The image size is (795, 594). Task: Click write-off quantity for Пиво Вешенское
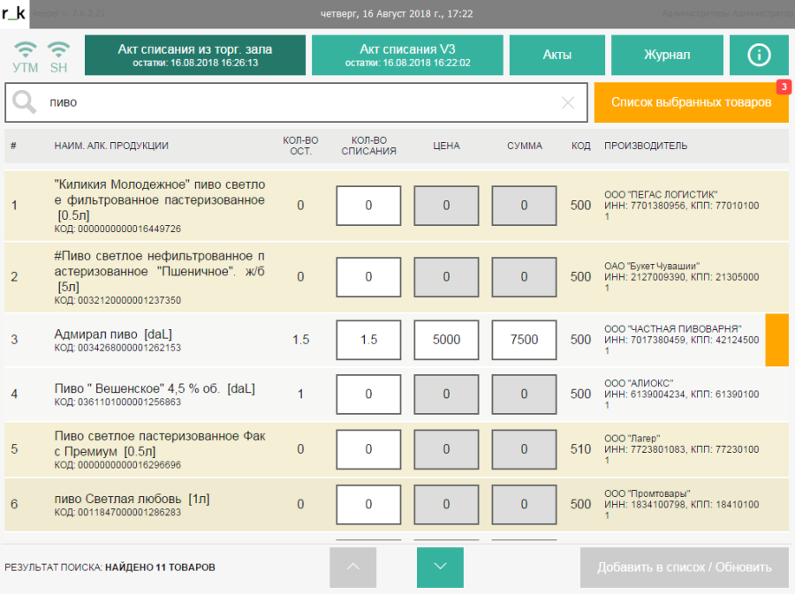coord(368,395)
